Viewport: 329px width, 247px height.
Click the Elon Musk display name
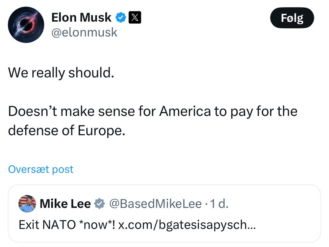pos(81,17)
